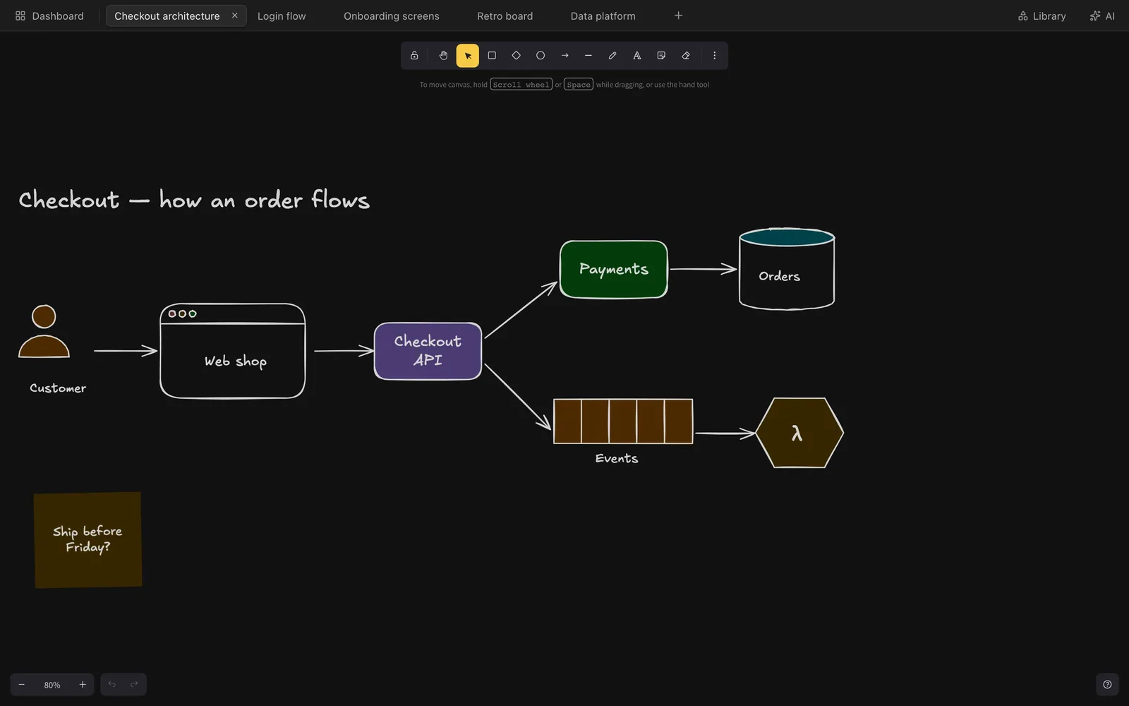
Task: Reset zoom via the 80% label
Action: [52, 685]
